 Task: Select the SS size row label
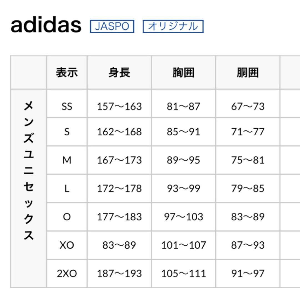coord(67,106)
